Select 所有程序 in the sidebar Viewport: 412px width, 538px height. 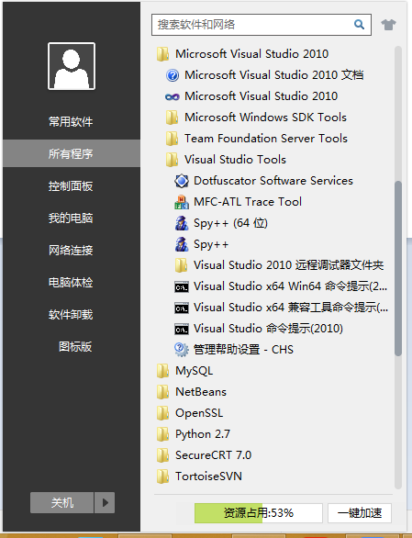(72, 153)
